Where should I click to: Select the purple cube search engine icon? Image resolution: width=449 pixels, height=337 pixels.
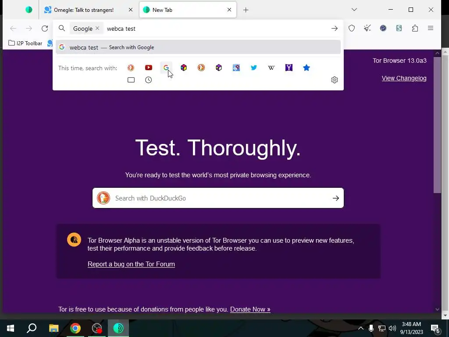pos(219,68)
